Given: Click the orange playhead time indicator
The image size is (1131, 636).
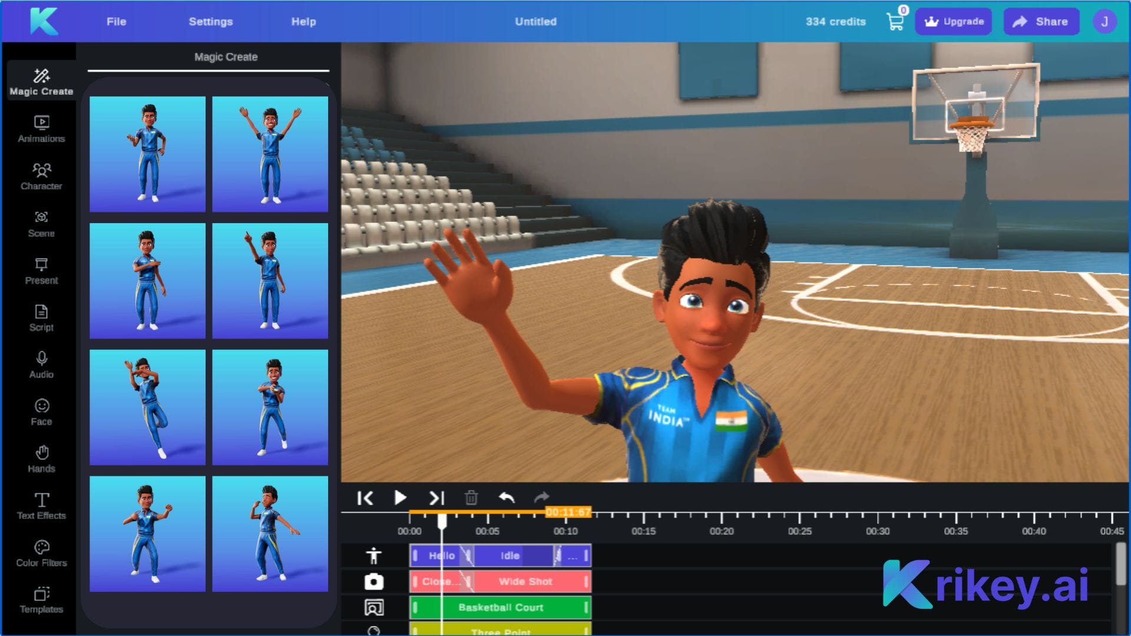Looking at the screenshot, I should point(568,513).
